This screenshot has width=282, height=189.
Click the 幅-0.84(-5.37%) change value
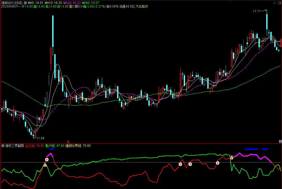(94, 6)
